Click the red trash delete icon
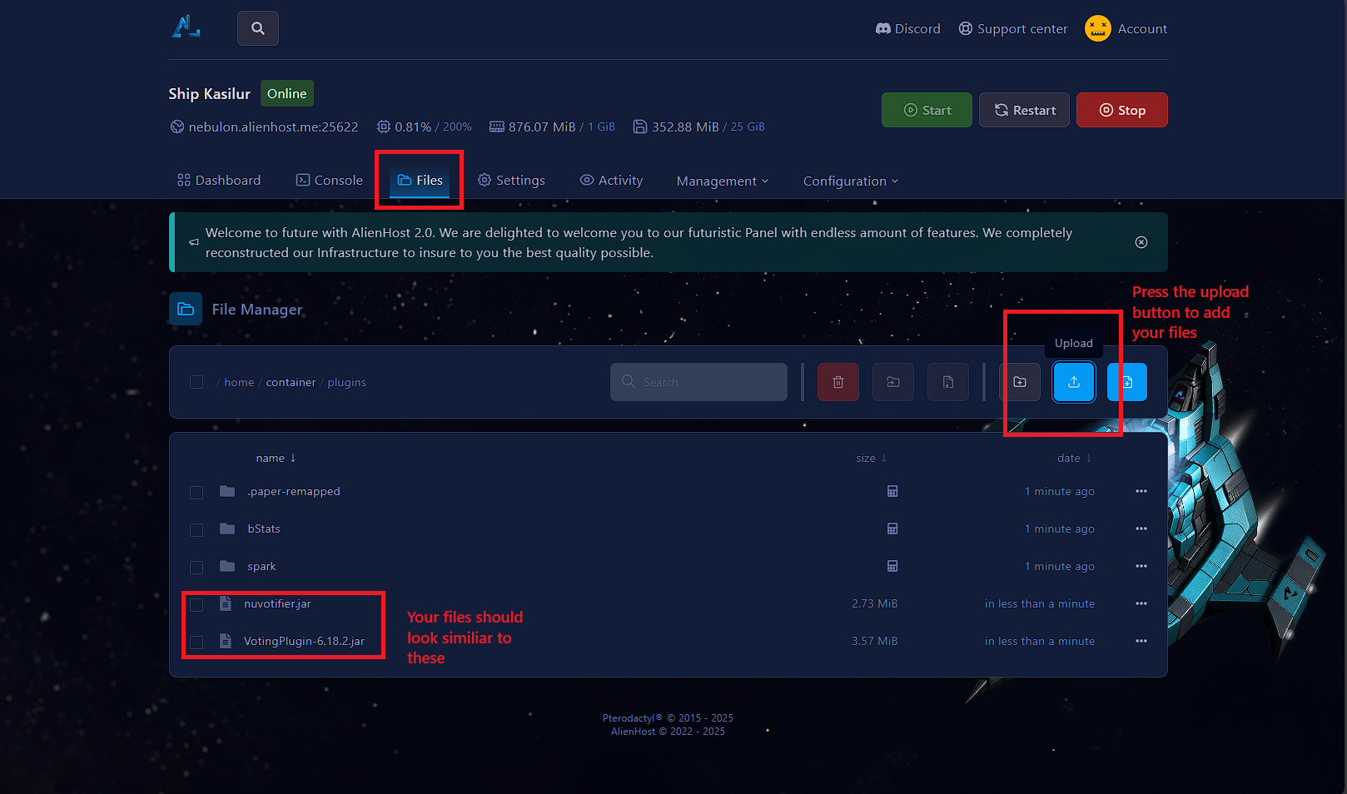 838,382
